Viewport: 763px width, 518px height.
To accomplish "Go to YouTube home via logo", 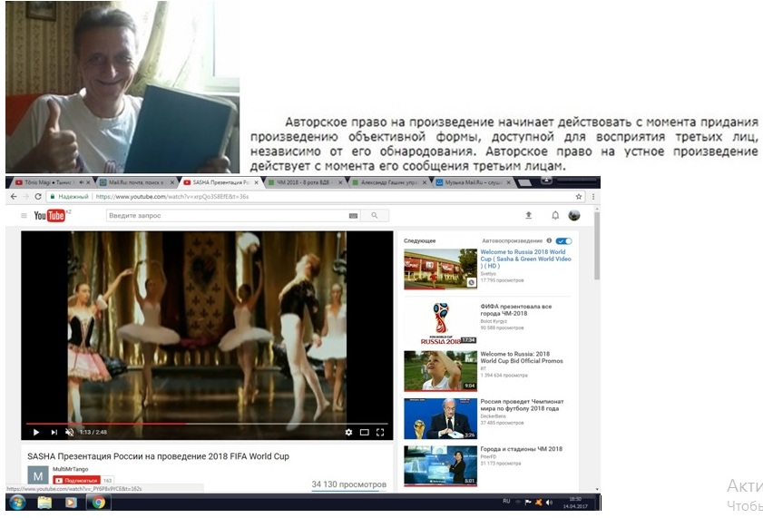I will (50, 215).
